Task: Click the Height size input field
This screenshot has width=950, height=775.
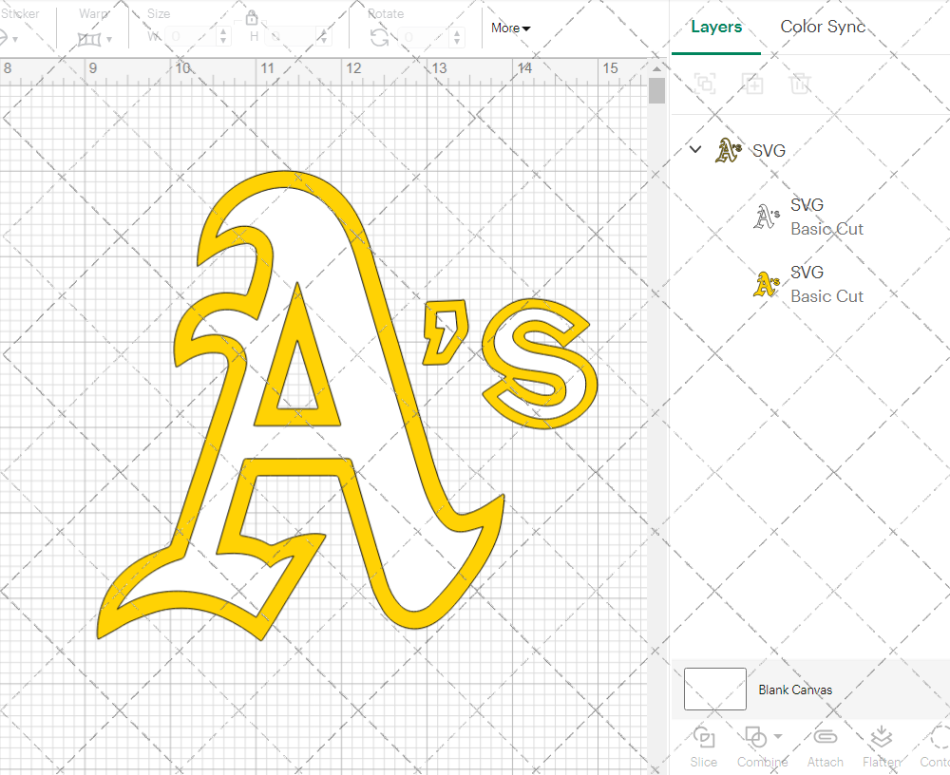Action: pos(290,37)
